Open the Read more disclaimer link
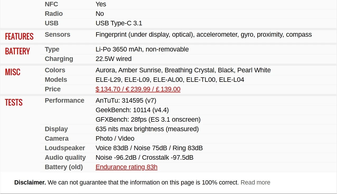The image size is (337, 194). click(255, 182)
